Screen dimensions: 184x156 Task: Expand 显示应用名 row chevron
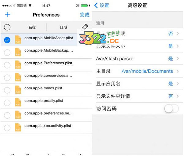pos(178,84)
